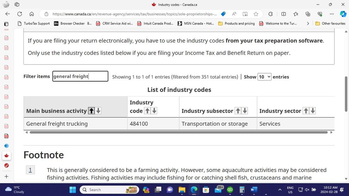Open the Products and pricing bookmark folder
The image size is (349, 196).
236,23
